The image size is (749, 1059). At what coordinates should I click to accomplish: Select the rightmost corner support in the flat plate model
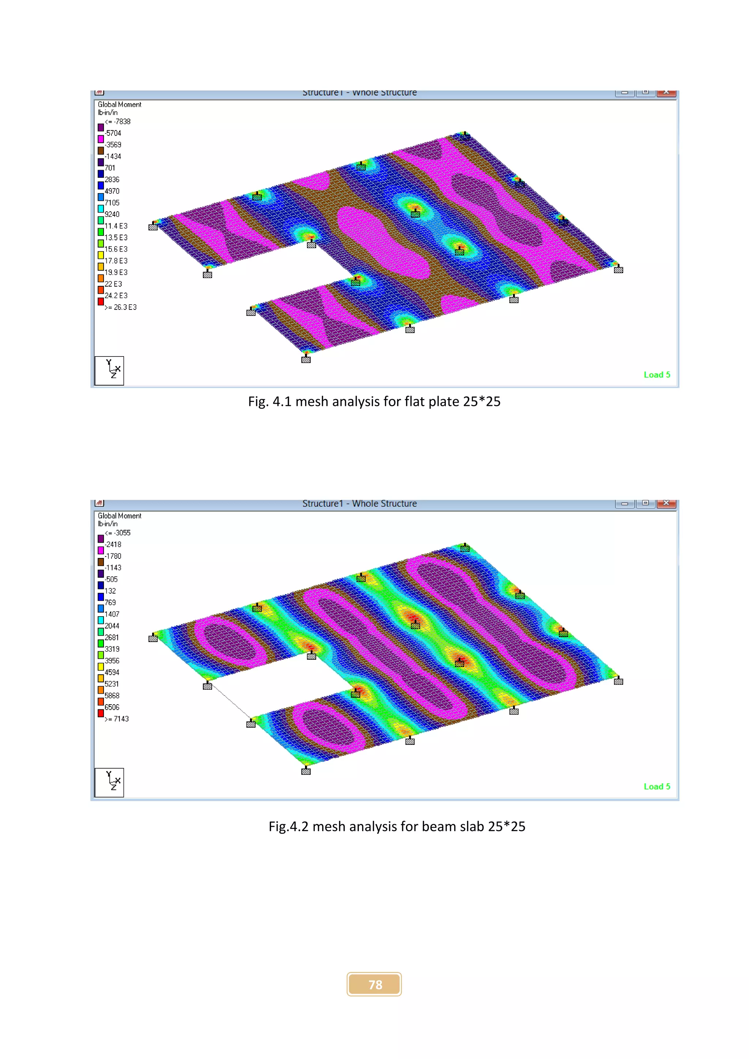pos(618,270)
